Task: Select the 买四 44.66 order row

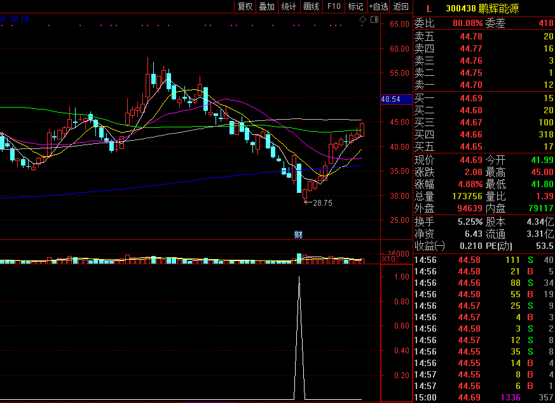Action: click(x=484, y=134)
